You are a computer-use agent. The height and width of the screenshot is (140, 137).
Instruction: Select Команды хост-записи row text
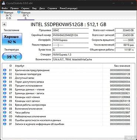[x=27, y=101]
